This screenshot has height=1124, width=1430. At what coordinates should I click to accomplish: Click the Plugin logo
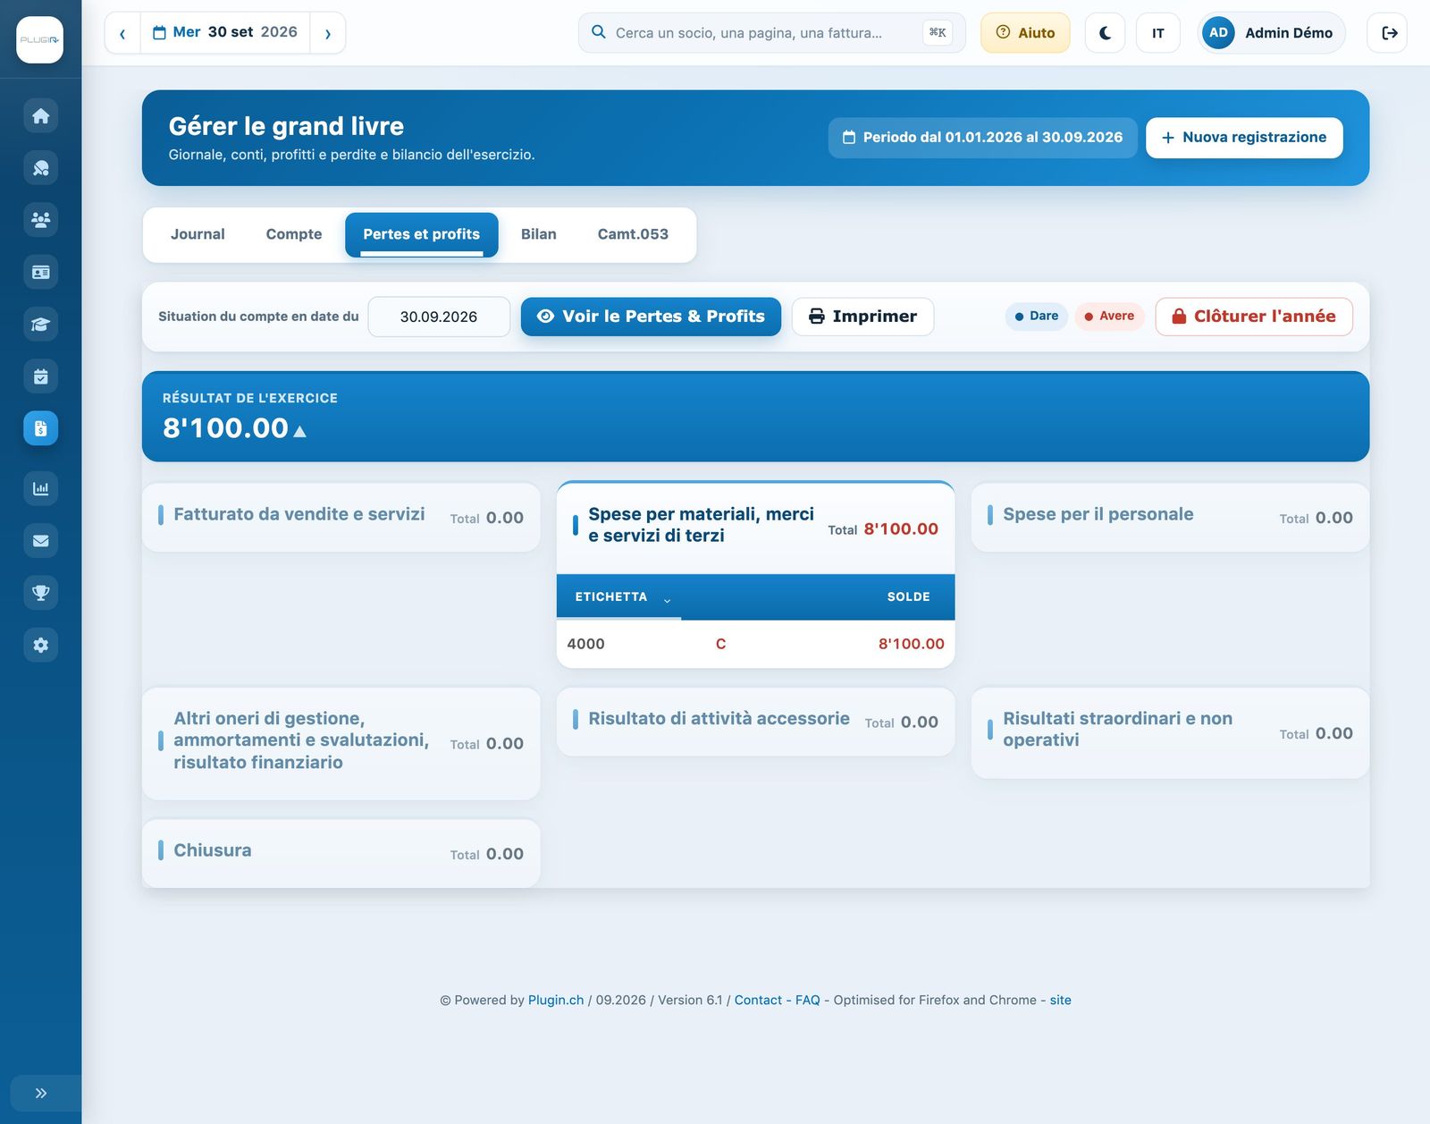click(x=40, y=39)
